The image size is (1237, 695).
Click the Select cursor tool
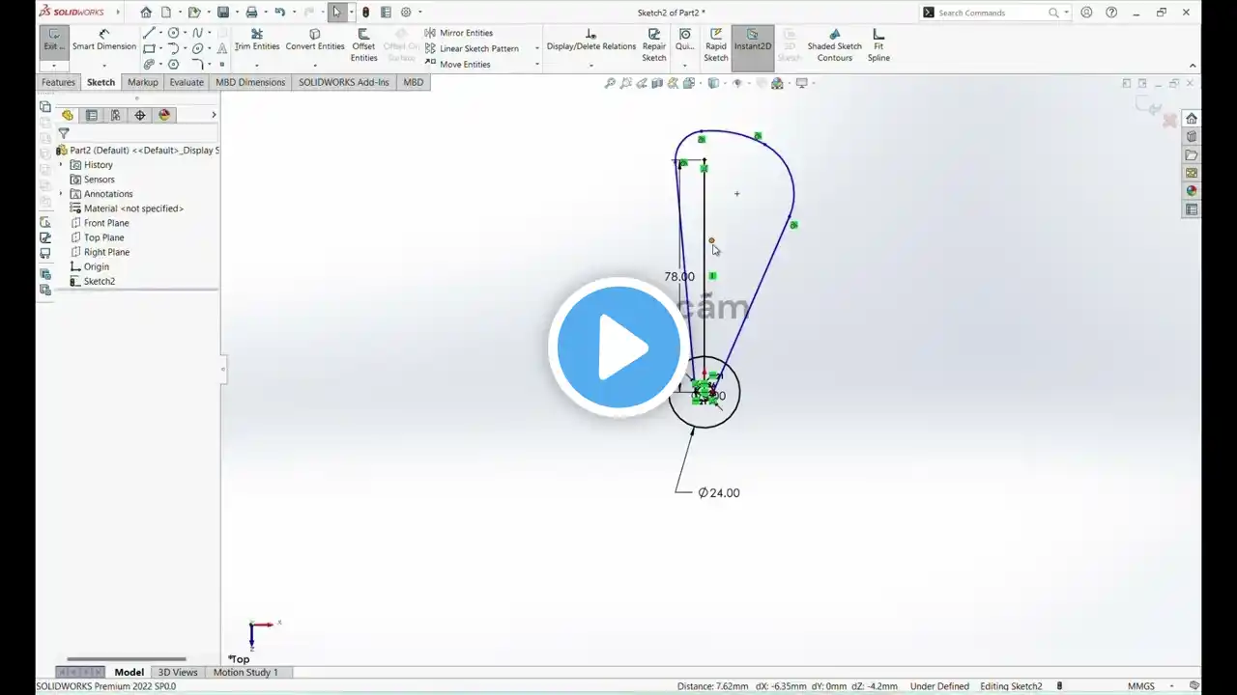pyautogui.click(x=336, y=13)
